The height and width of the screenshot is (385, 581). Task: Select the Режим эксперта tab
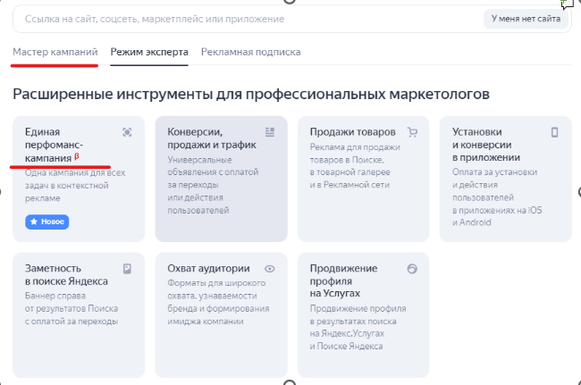pos(149,52)
